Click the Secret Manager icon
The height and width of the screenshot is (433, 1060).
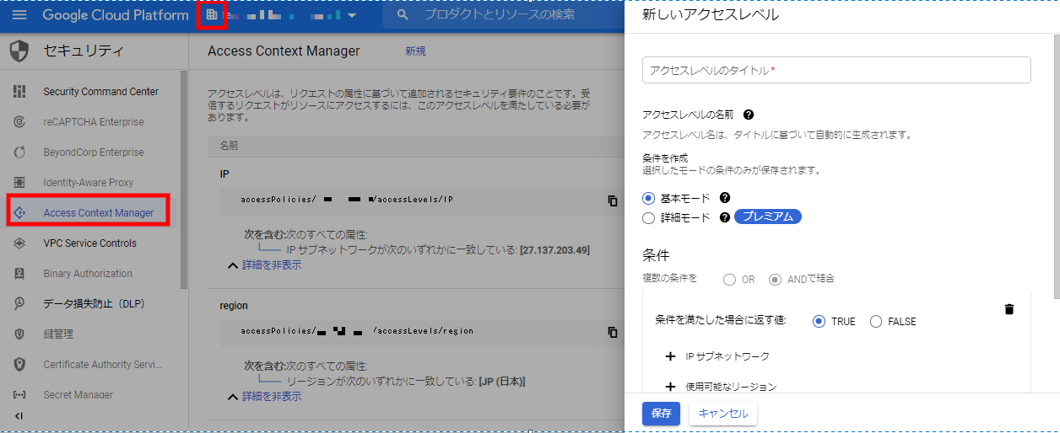point(19,395)
